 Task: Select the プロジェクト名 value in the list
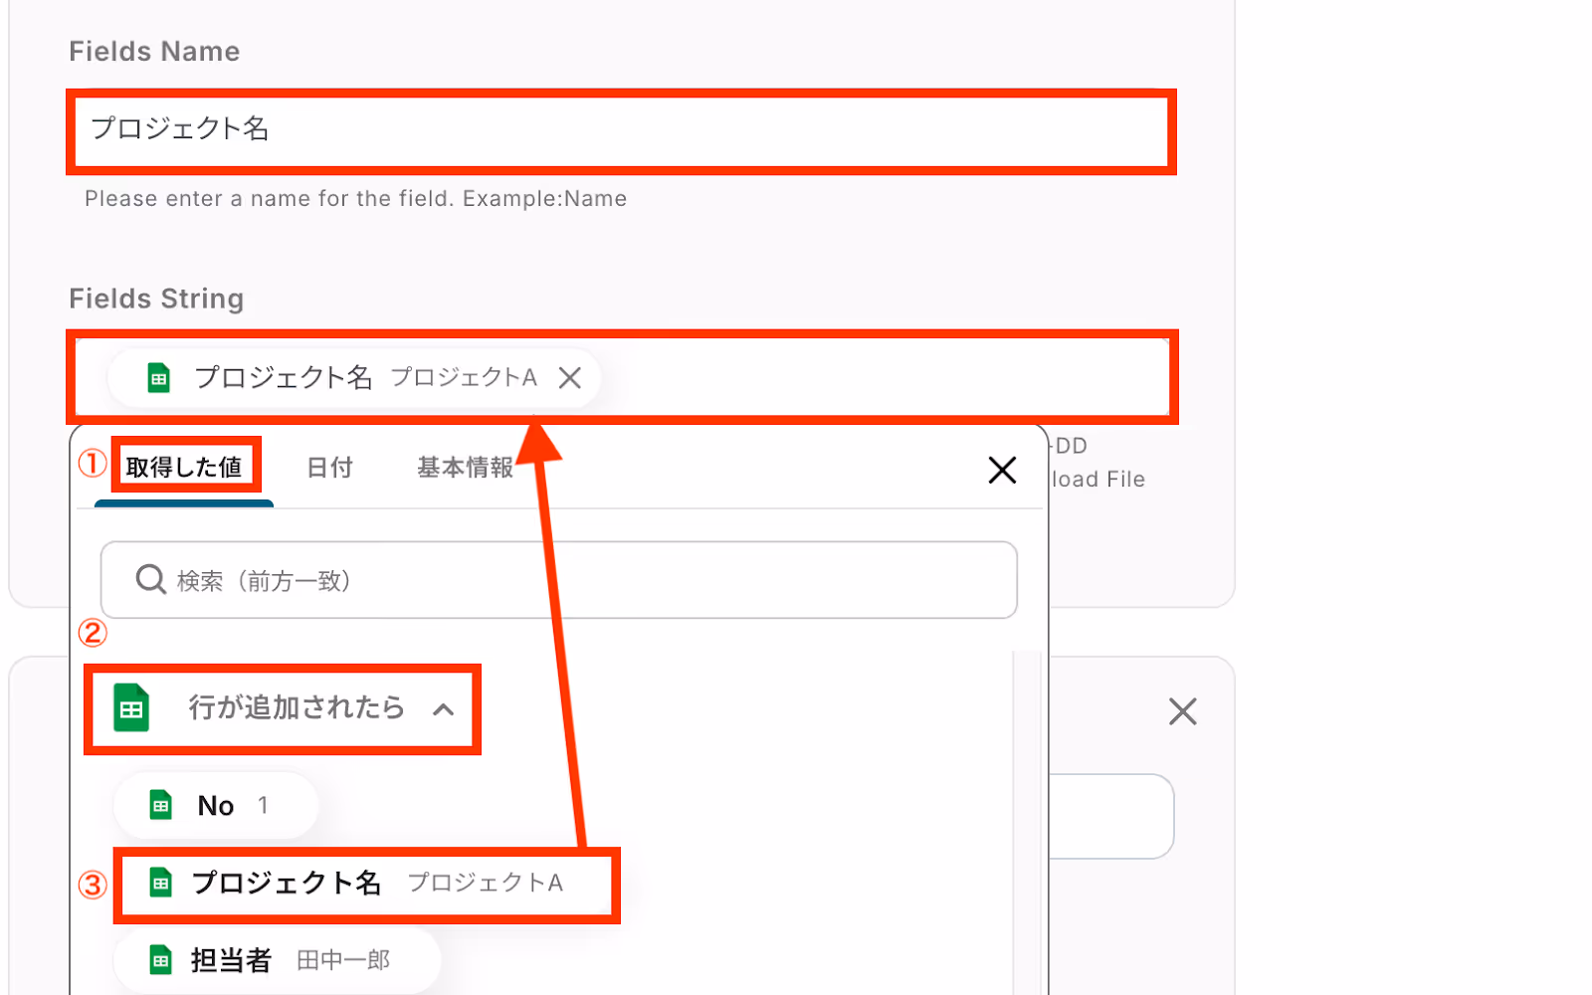click(x=366, y=884)
